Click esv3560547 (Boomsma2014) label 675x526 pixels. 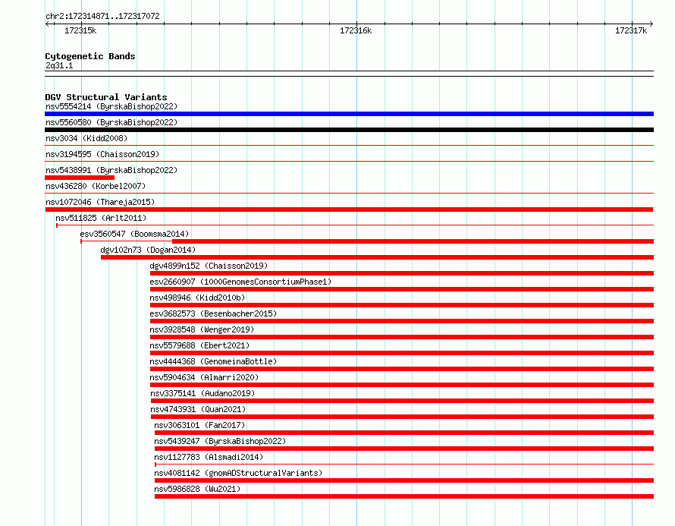(x=134, y=234)
